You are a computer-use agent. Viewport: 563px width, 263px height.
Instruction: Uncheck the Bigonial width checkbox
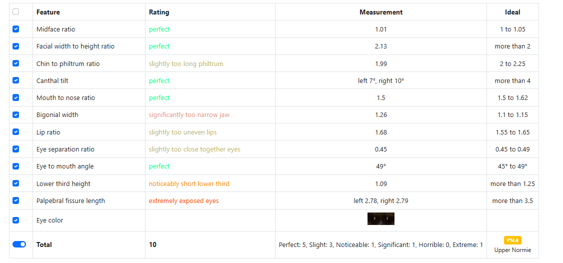coord(15,114)
